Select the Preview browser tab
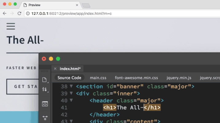This screenshot has height=123, width=220. pos(51,5)
